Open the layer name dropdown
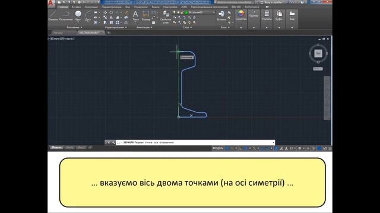 (x=214, y=12)
